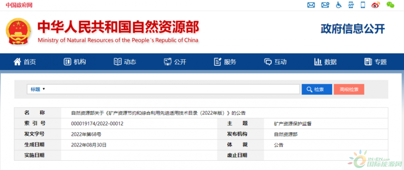Select the subject value 矿产资源保护监督

coord(292,124)
